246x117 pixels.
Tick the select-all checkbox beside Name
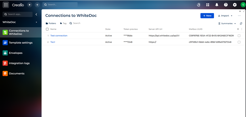[47, 29]
